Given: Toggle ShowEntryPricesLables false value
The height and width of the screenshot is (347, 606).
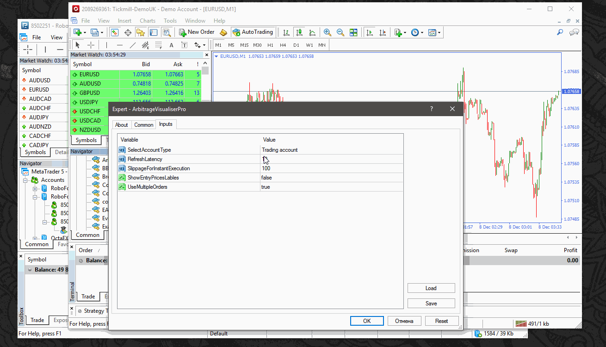Looking at the screenshot, I should click(x=332, y=178).
